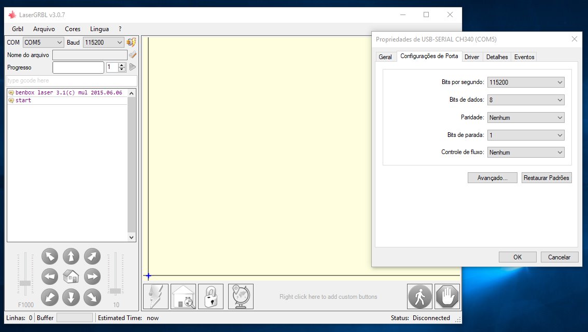Click the type gcode here input field

(71, 80)
